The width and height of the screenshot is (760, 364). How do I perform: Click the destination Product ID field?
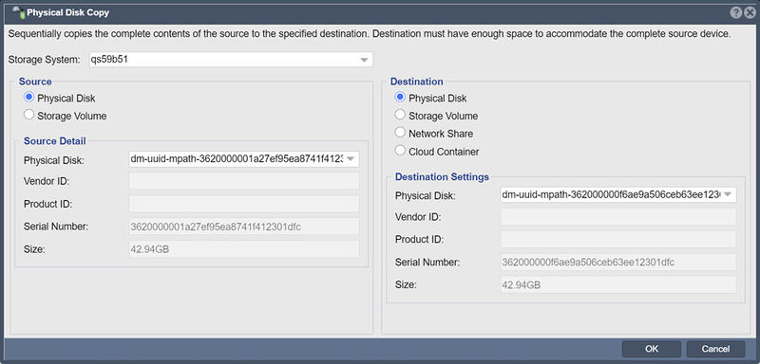618,239
